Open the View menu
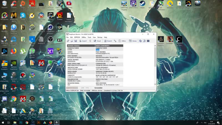 94,37
